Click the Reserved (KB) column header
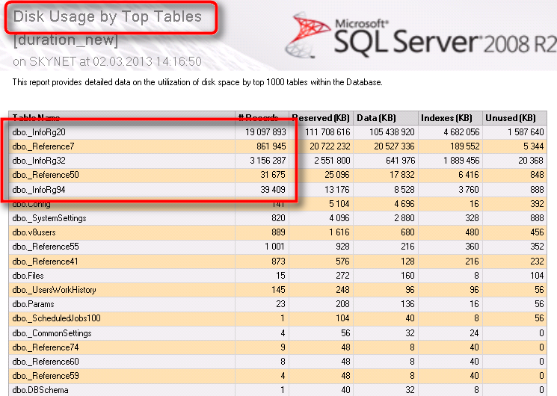This screenshot has height=396, width=557. 321,118
